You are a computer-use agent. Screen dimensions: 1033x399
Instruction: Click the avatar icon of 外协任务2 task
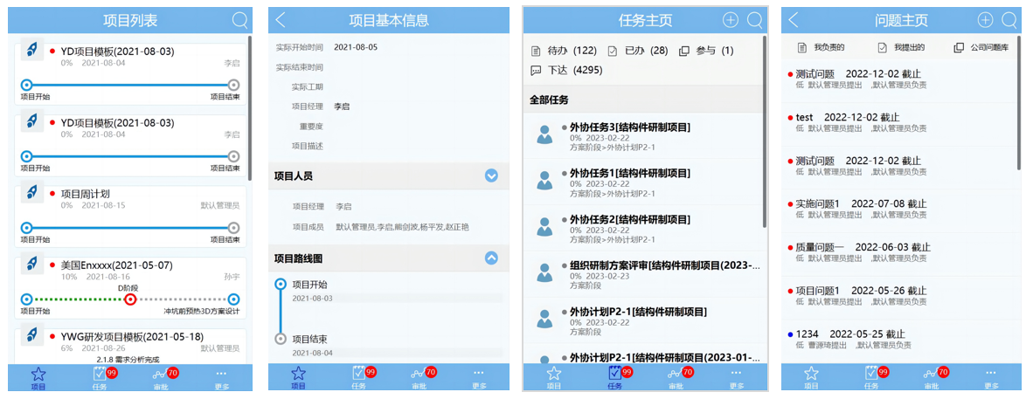tap(544, 226)
